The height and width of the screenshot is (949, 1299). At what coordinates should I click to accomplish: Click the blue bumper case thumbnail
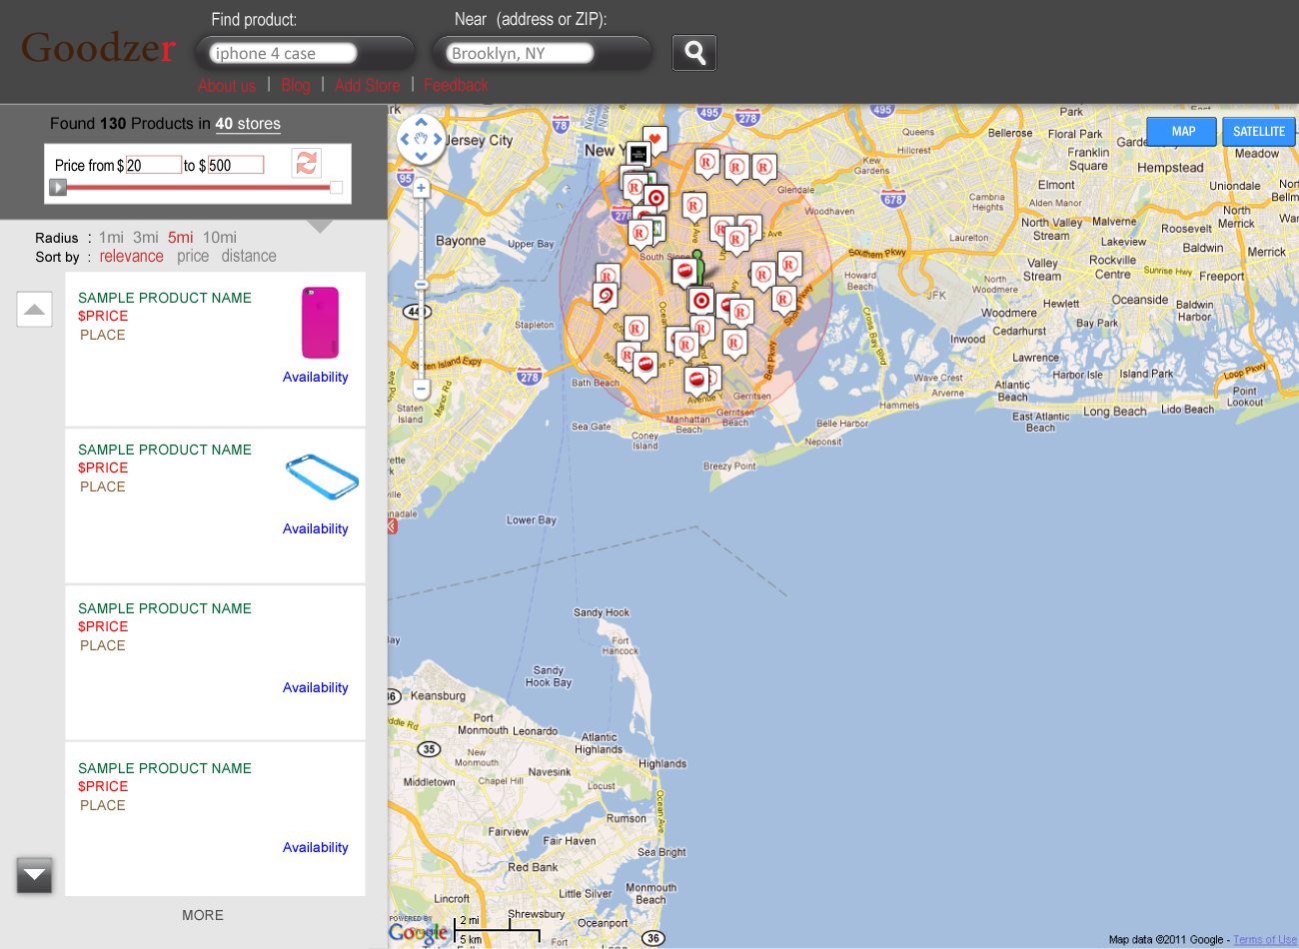click(x=322, y=476)
